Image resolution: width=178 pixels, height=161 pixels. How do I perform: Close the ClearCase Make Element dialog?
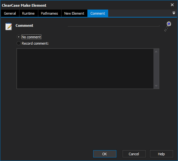(x=172, y=5)
